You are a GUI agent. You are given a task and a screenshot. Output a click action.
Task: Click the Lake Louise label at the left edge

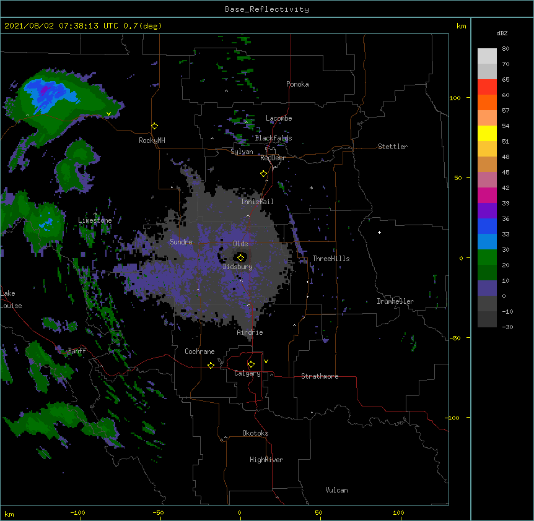(11, 299)
